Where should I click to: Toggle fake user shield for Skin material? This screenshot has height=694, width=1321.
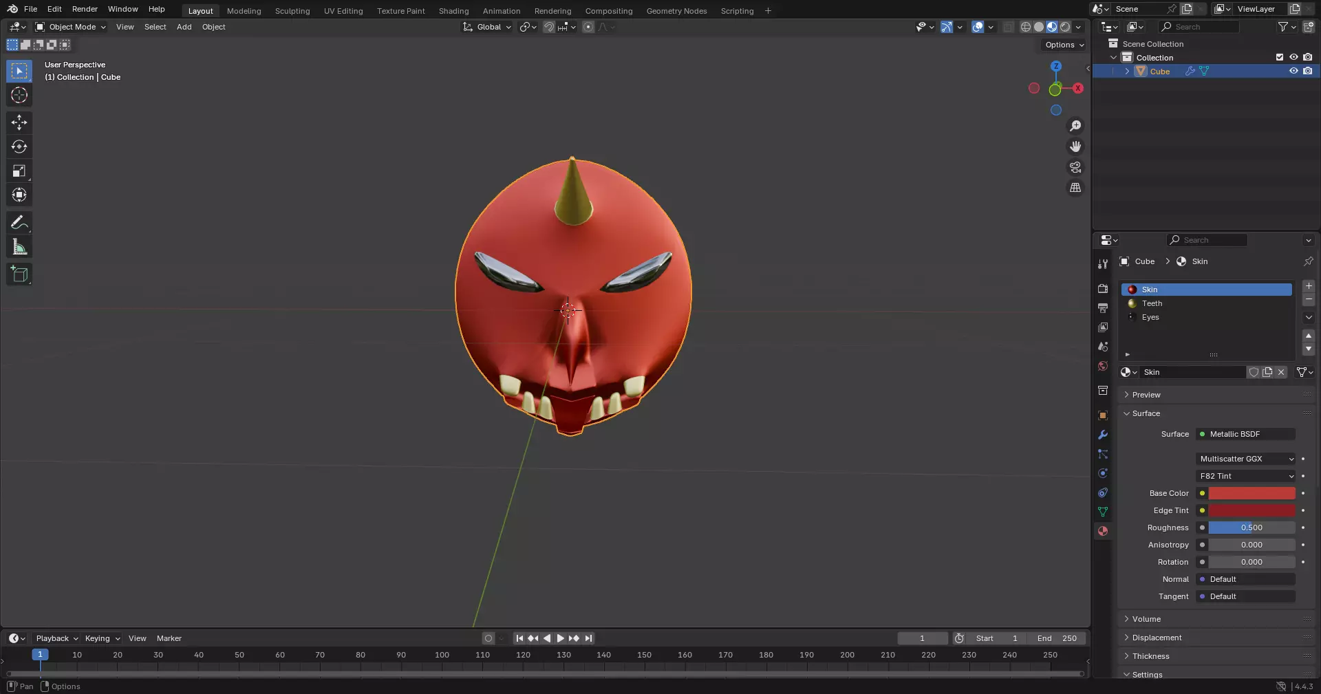[x=1254, y=372]
